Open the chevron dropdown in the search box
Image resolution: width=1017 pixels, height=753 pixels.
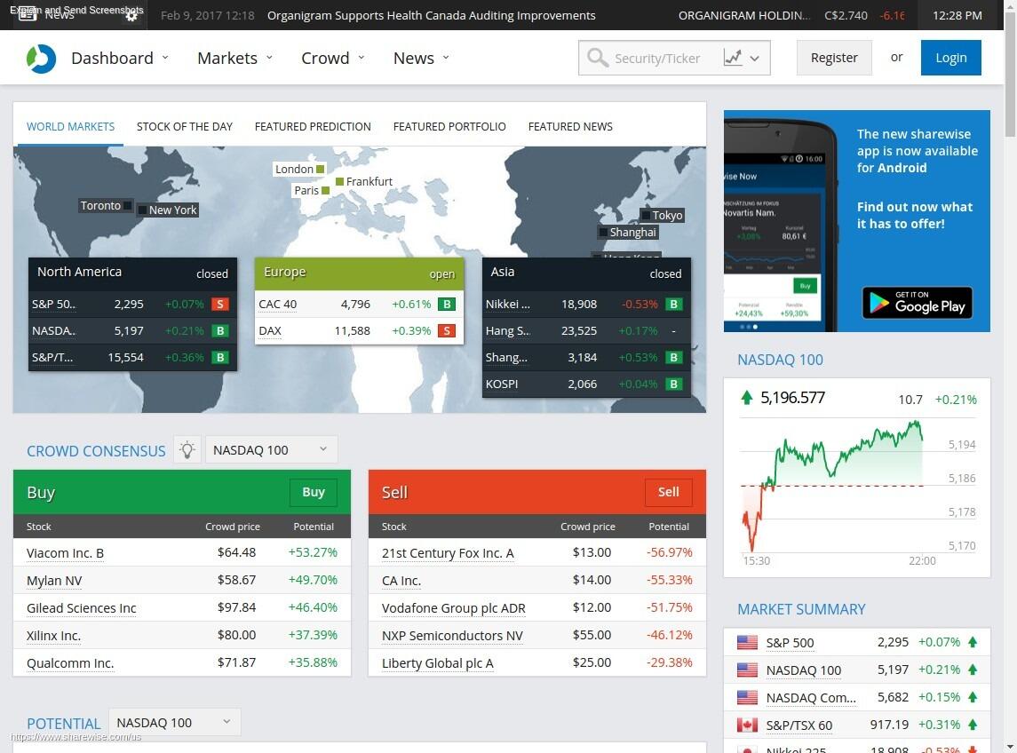(x=754, y=59)
